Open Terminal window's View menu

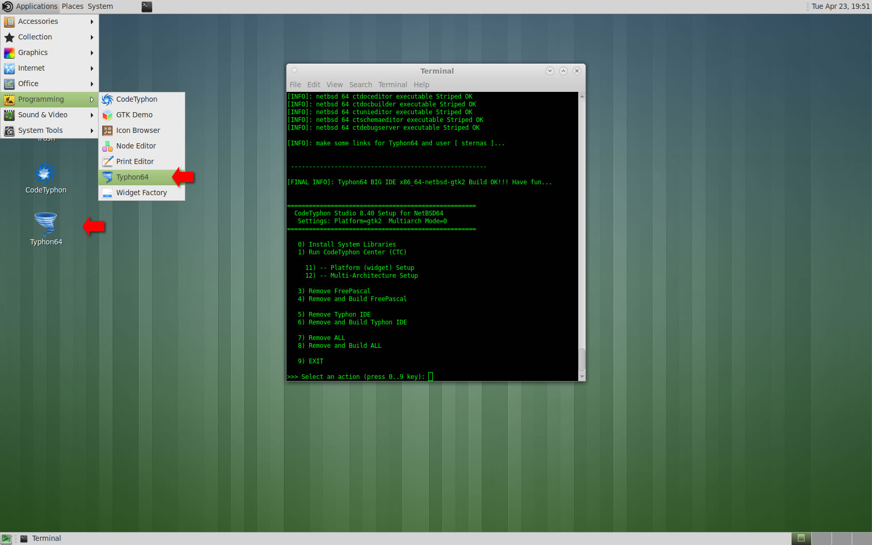334,85
